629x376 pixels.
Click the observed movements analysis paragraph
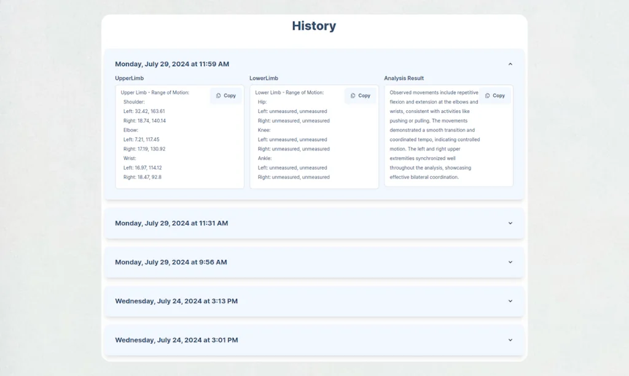click(434, 135)
